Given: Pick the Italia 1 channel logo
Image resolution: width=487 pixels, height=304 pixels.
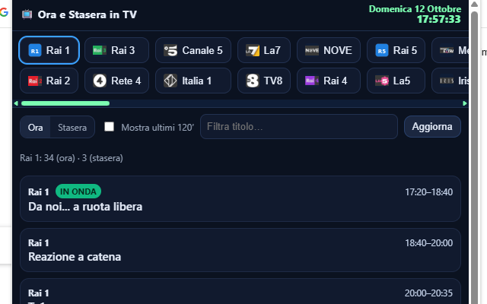Looking at the screenshot, I should 170,80.
